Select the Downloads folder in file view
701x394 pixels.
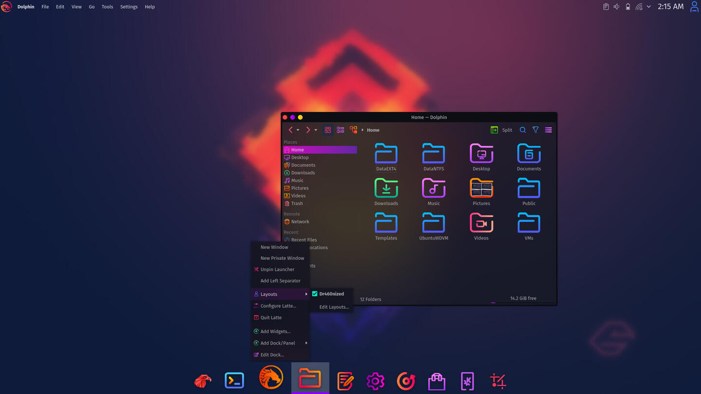[x=386, y=192]
